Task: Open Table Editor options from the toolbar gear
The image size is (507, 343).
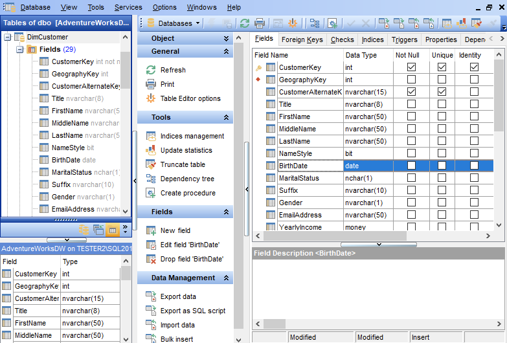Action: (293, 23)
